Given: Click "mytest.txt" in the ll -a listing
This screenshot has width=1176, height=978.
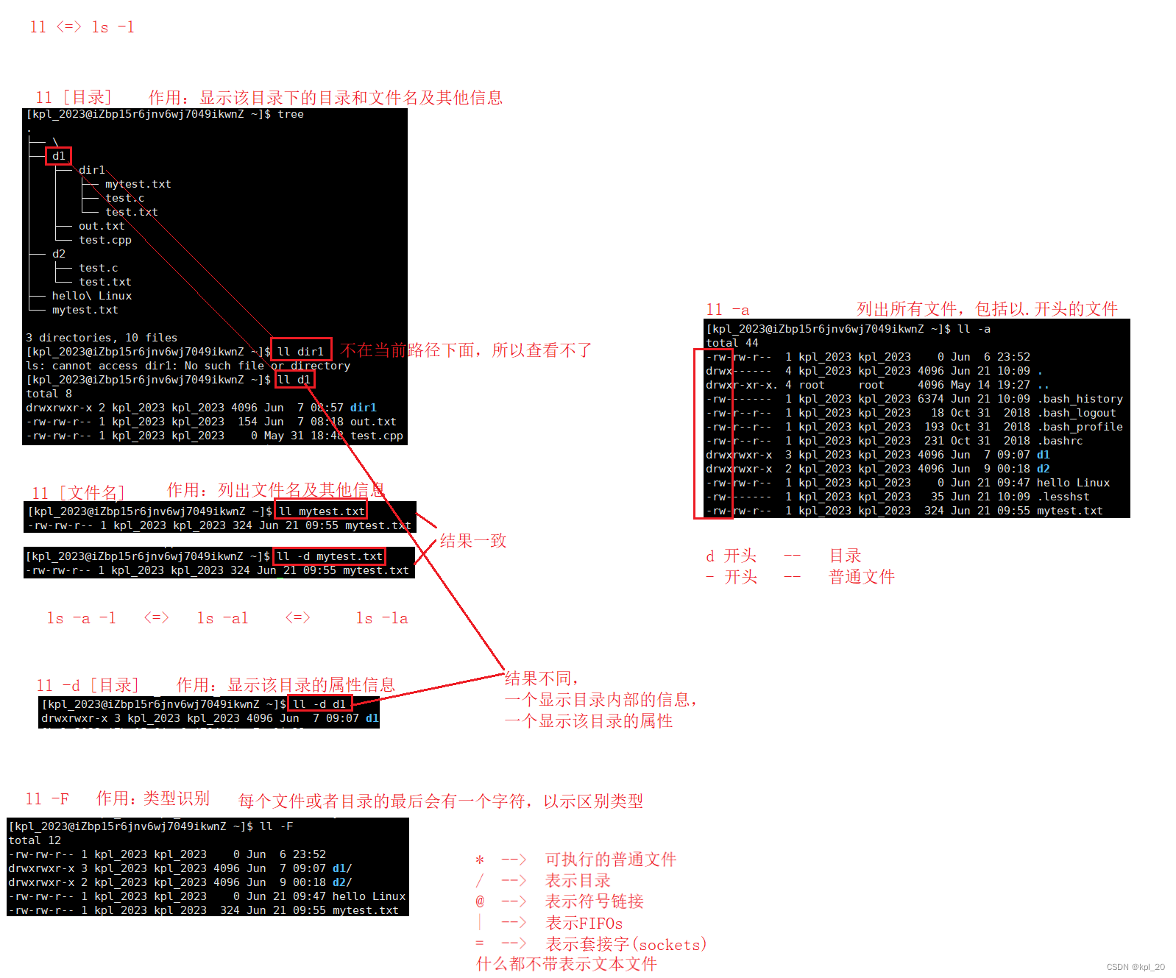Looking at the screenshot, I should [1070, 511].
